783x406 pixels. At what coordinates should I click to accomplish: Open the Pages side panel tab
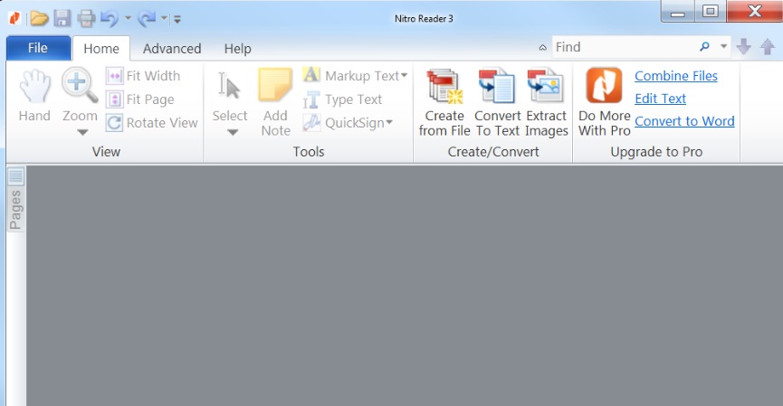pyautogui.click(x=16, y=199)
